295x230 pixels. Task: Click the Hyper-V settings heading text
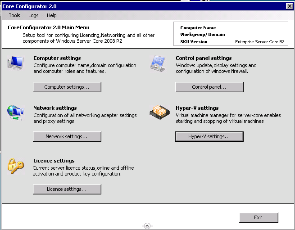pos(197,108)
